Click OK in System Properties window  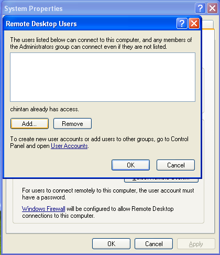pyautogui.click(x=111, y=243)
